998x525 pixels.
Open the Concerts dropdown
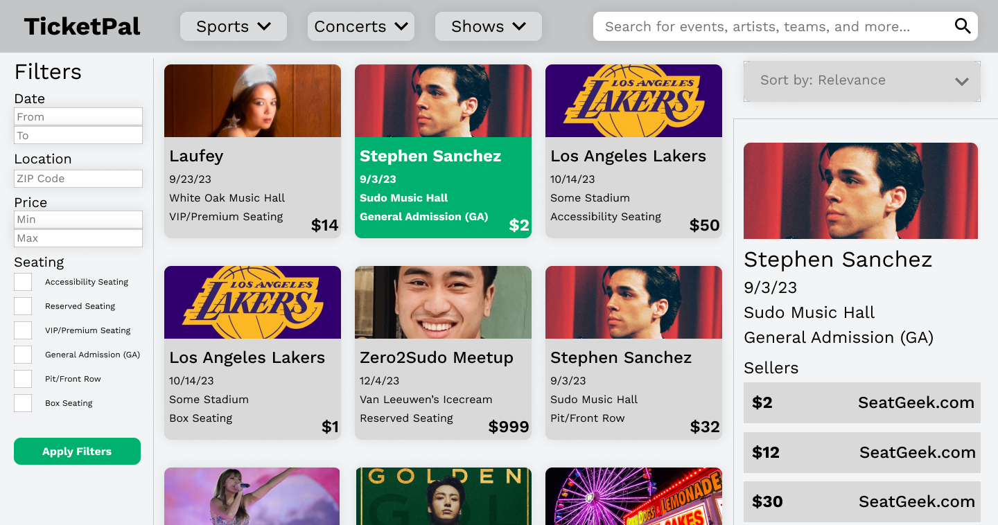360,26
